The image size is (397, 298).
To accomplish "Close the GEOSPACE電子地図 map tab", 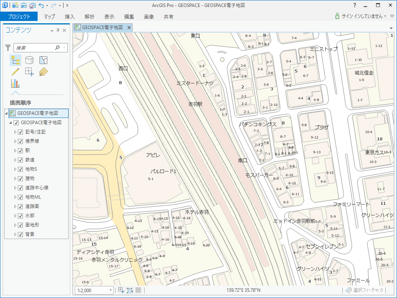I will pos(129,28).
